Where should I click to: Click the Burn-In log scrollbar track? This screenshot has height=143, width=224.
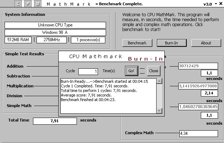tap(159, 96)
